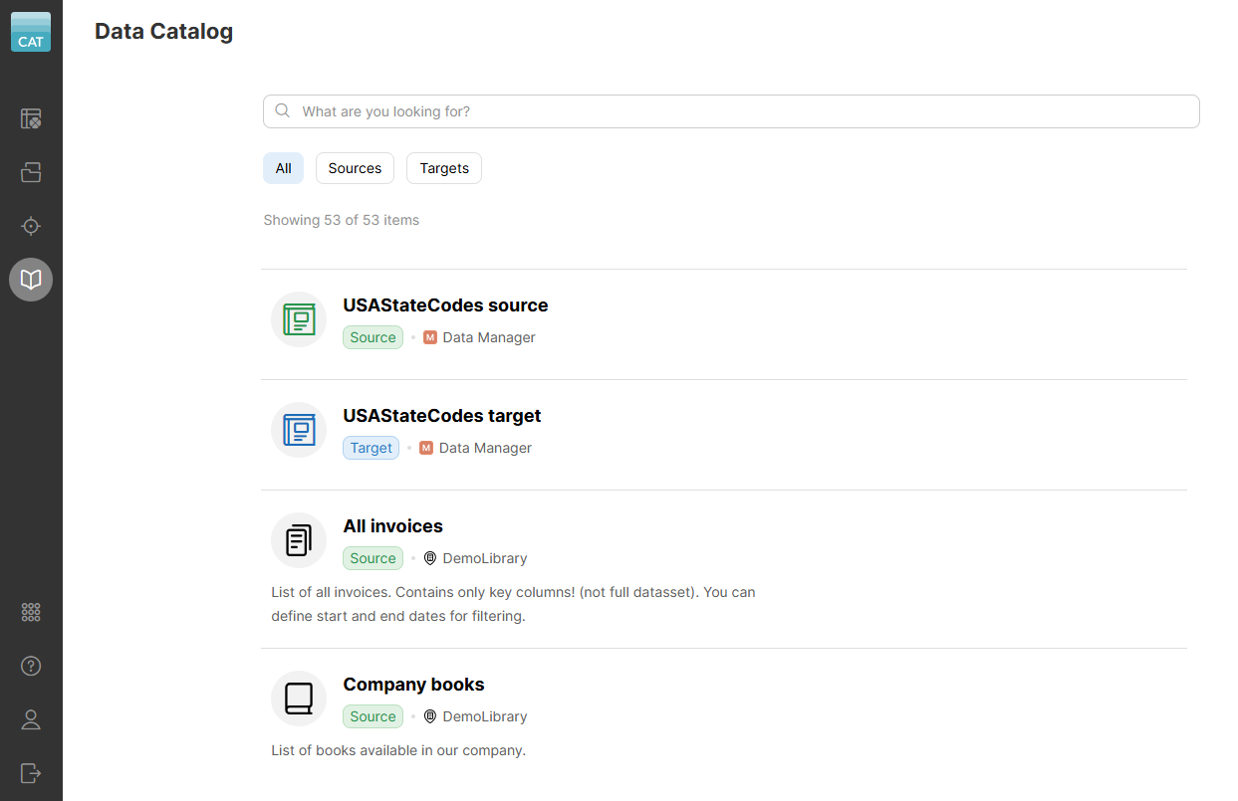Open the Company books catalog entry
Screen dimensions: 1238x801
[413, 685]
